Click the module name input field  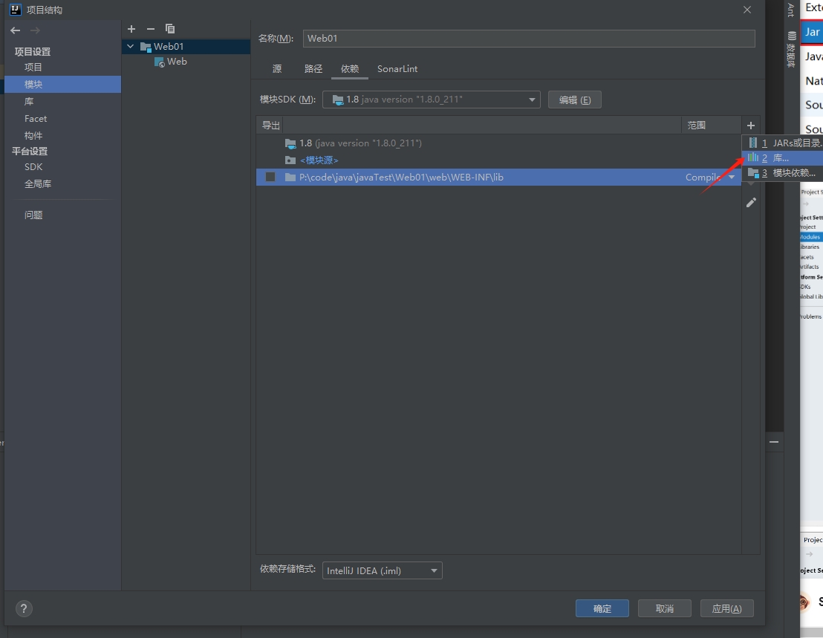pos(529,39)
